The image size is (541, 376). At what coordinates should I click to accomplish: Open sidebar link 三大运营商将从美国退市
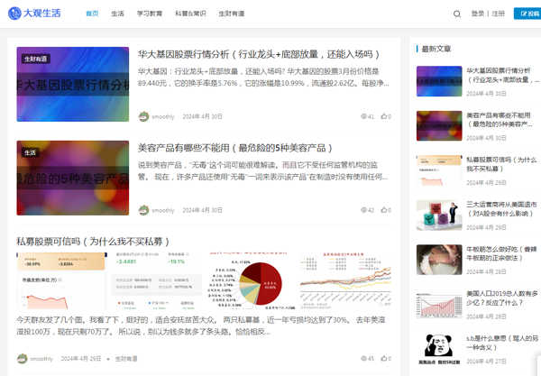[501, 208]
